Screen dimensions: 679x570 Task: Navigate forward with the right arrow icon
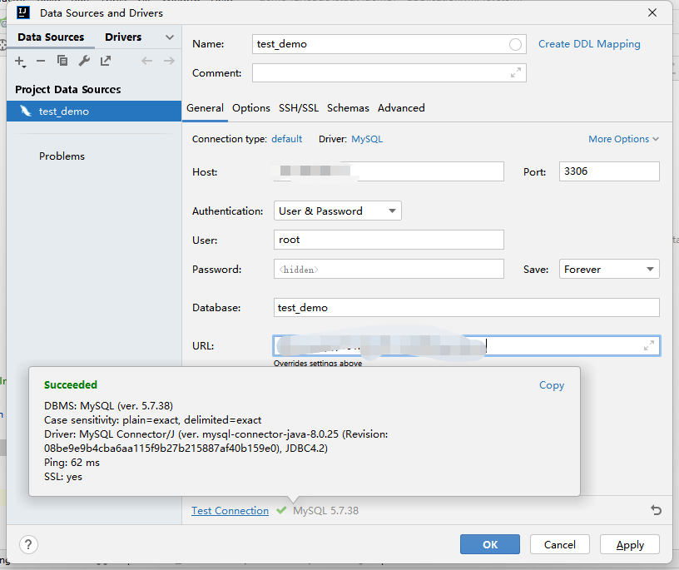click(x=169, y=61)
